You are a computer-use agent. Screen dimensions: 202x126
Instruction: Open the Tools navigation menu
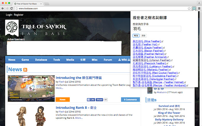tap(57, 60)
